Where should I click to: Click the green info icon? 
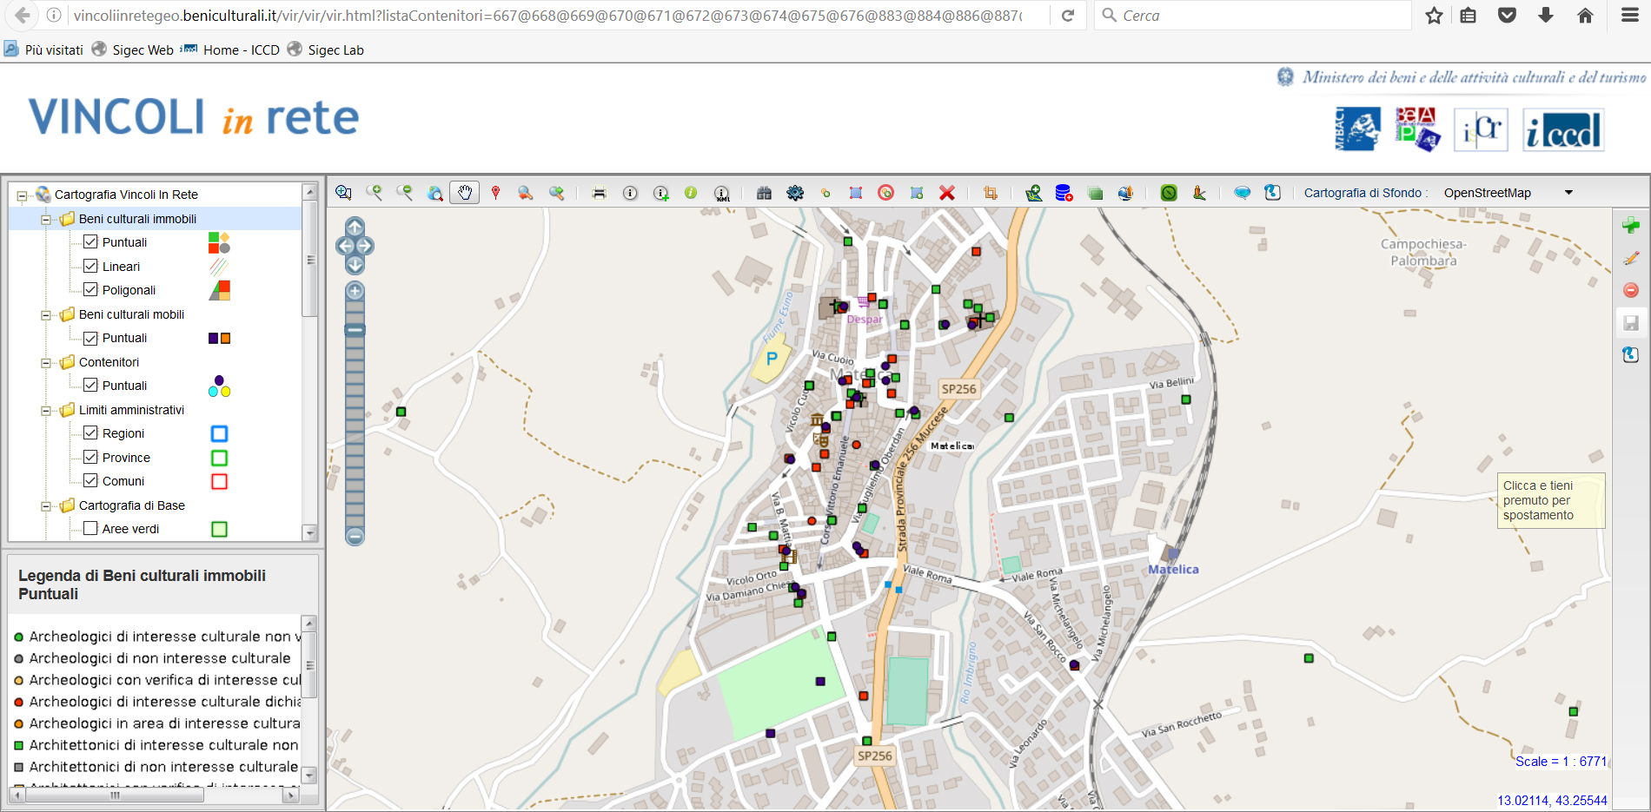click(691, 193)
